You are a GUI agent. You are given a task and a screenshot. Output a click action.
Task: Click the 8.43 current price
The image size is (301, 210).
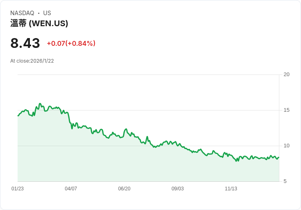25,43
